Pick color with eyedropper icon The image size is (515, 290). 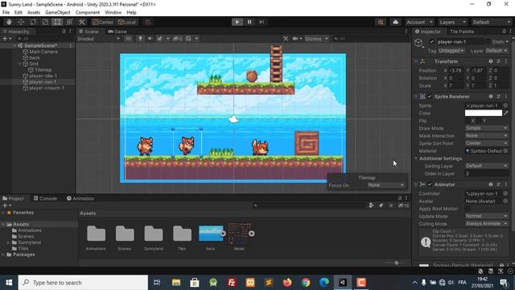506,113
